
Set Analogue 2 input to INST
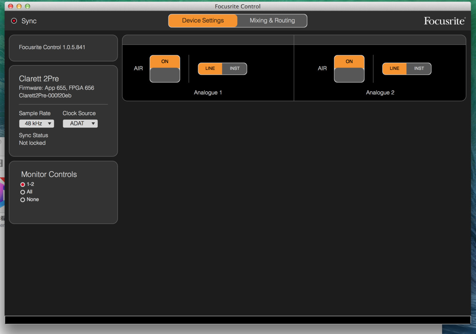coord(419,69)
